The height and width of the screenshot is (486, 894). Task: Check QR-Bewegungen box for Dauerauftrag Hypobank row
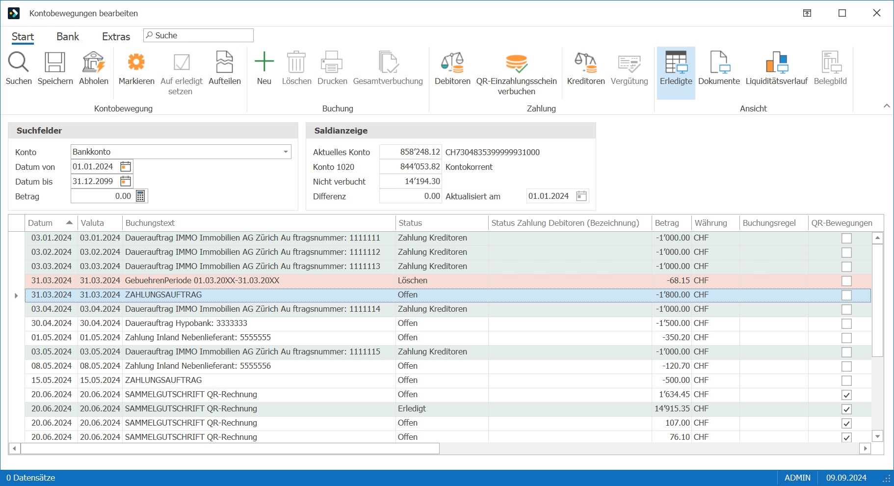(x=846, y=324)
